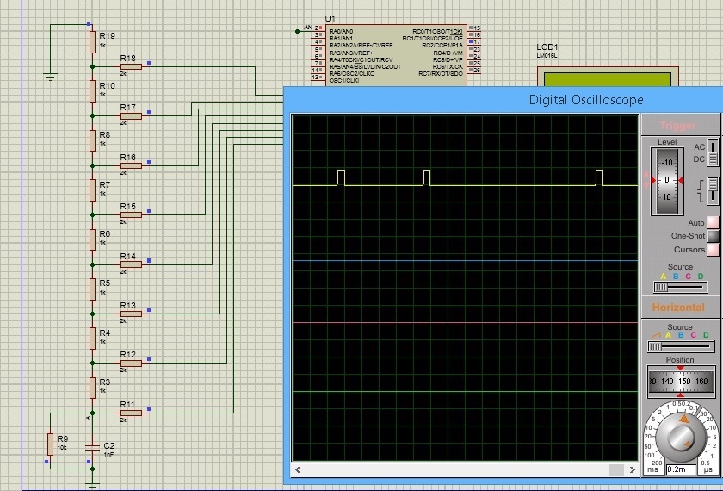Click the AN terminal dot near U1

(298, 31)
